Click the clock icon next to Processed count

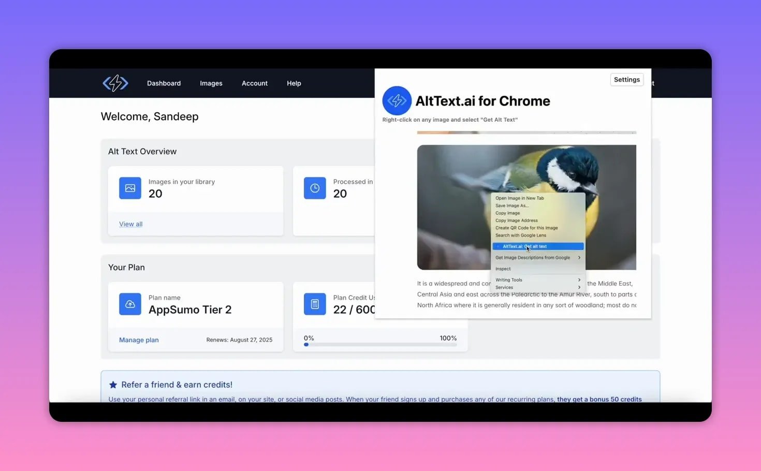315,188
